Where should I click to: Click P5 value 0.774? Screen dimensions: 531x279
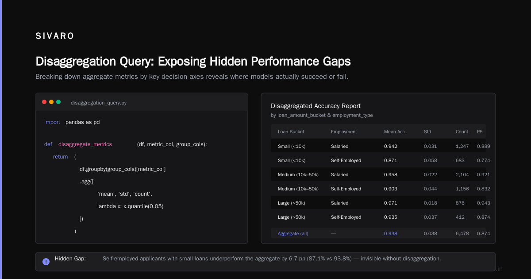click(x=484, y=160)
